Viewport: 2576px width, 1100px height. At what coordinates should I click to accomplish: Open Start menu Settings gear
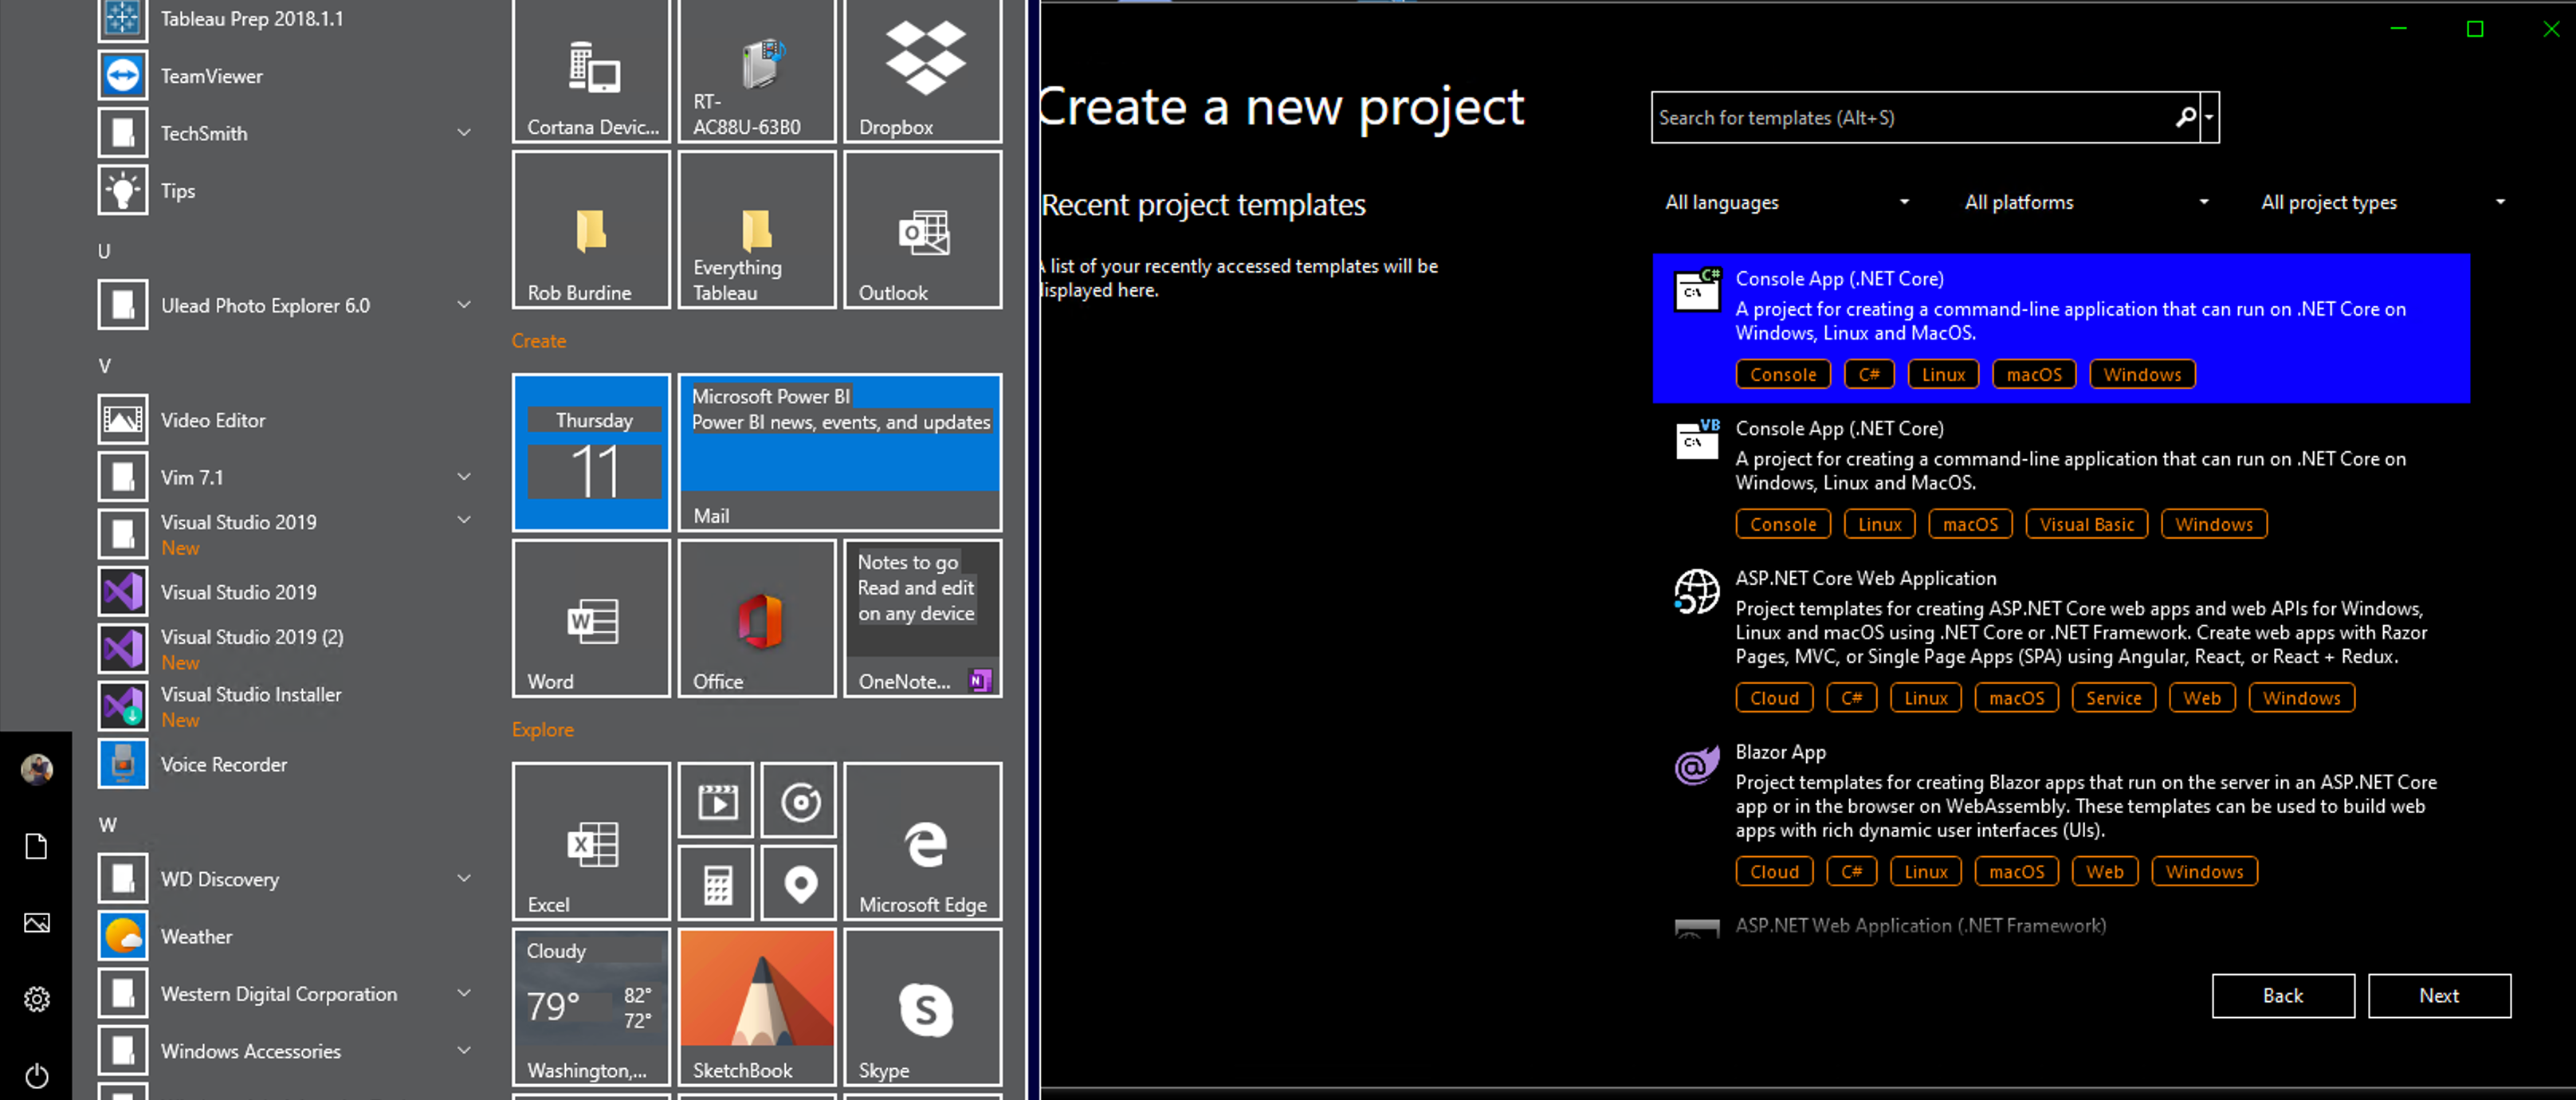36,998
